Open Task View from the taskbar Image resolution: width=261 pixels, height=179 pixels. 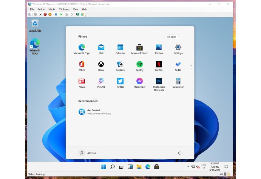tap(121, 167)
